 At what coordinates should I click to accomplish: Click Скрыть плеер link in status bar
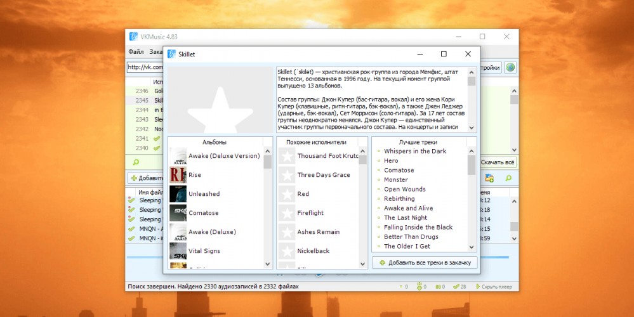pyautogui.click(x=494, y=287)
